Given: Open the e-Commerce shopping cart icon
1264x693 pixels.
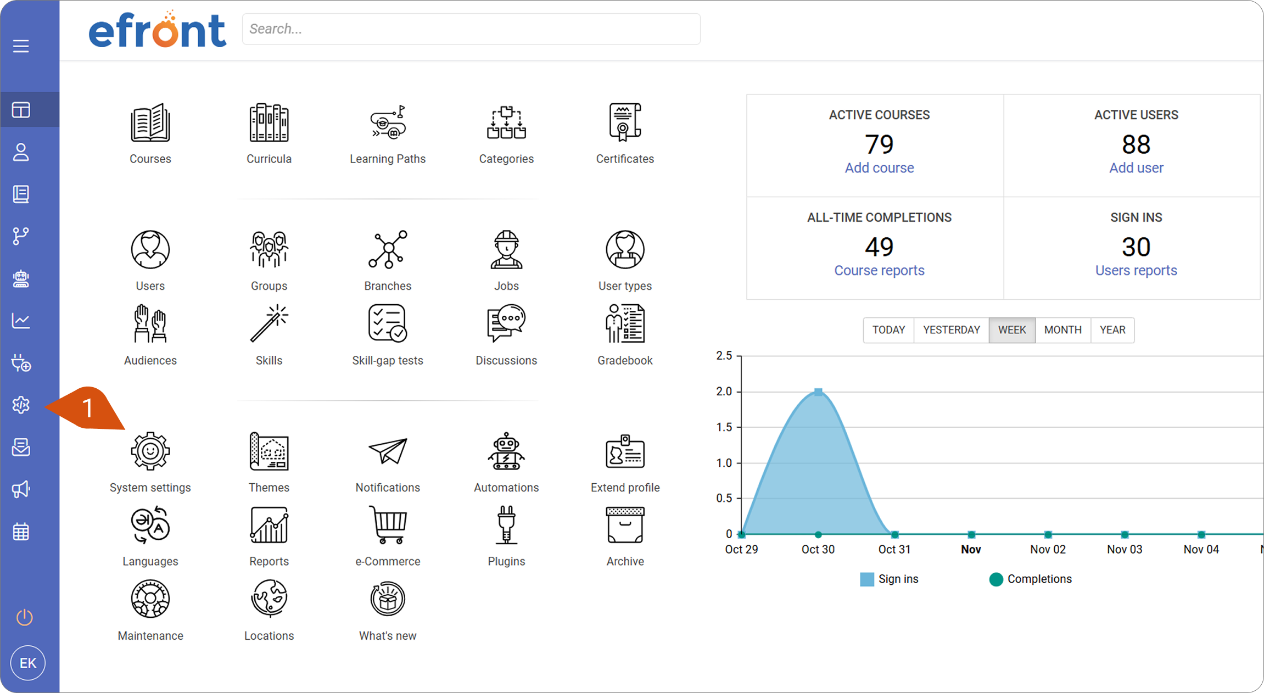Looking at the screenshot, I should 388,525.
